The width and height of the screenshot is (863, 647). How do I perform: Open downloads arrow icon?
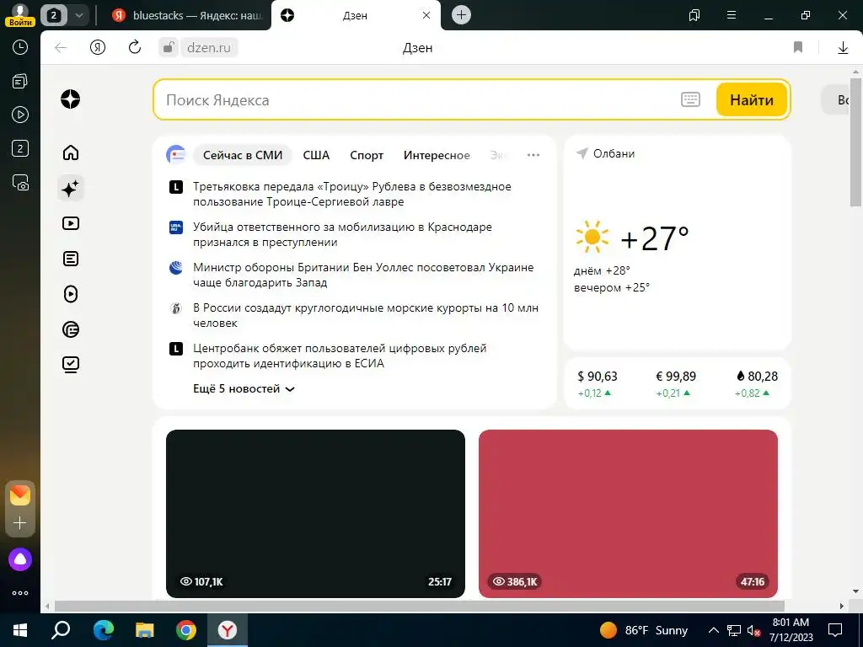click(x=843, y=48)
